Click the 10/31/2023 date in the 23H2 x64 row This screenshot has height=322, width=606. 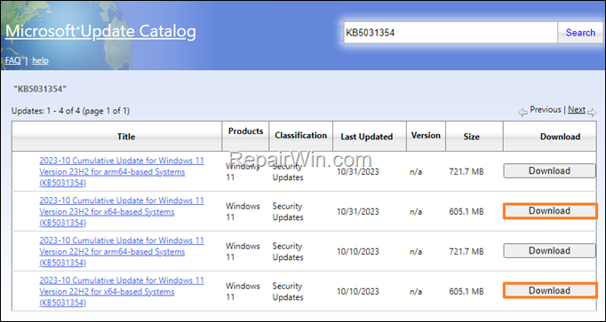click(358, 212)
